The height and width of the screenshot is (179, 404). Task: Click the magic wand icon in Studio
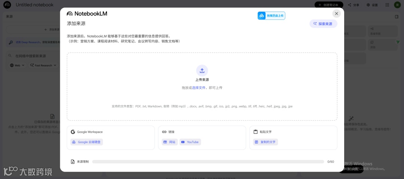click(351, 119)
